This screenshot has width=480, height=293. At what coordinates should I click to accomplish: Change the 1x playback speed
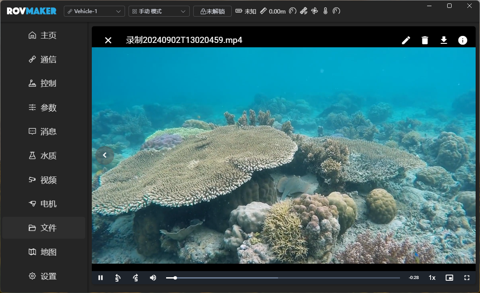pyautogui.click(x=432, y=278)
